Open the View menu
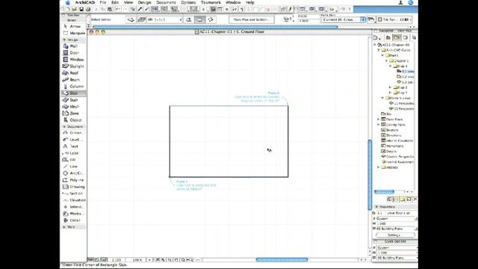 point(128,2)
